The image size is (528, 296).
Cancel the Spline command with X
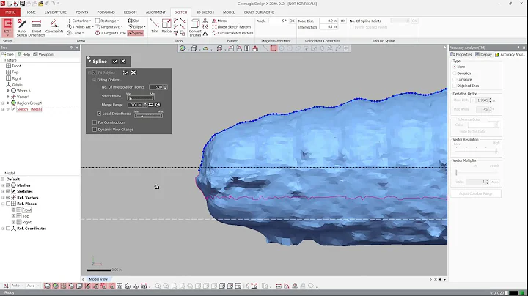[123, 62]
